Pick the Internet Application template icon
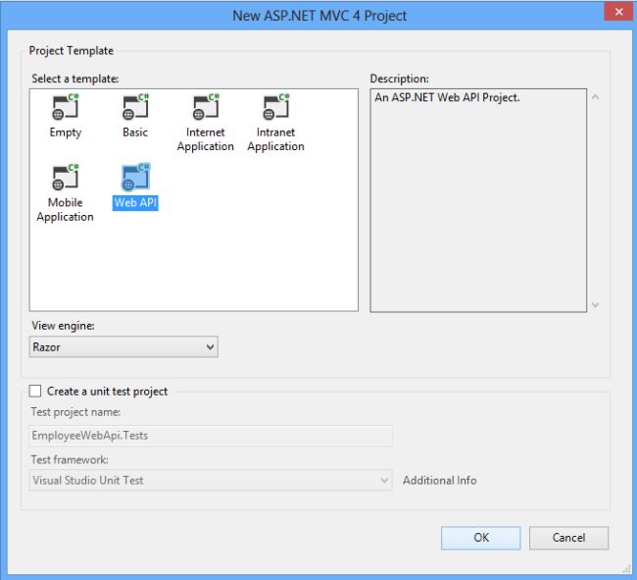Image resolution: width=637 pixels, height=580 pixels. click(206, 107)
